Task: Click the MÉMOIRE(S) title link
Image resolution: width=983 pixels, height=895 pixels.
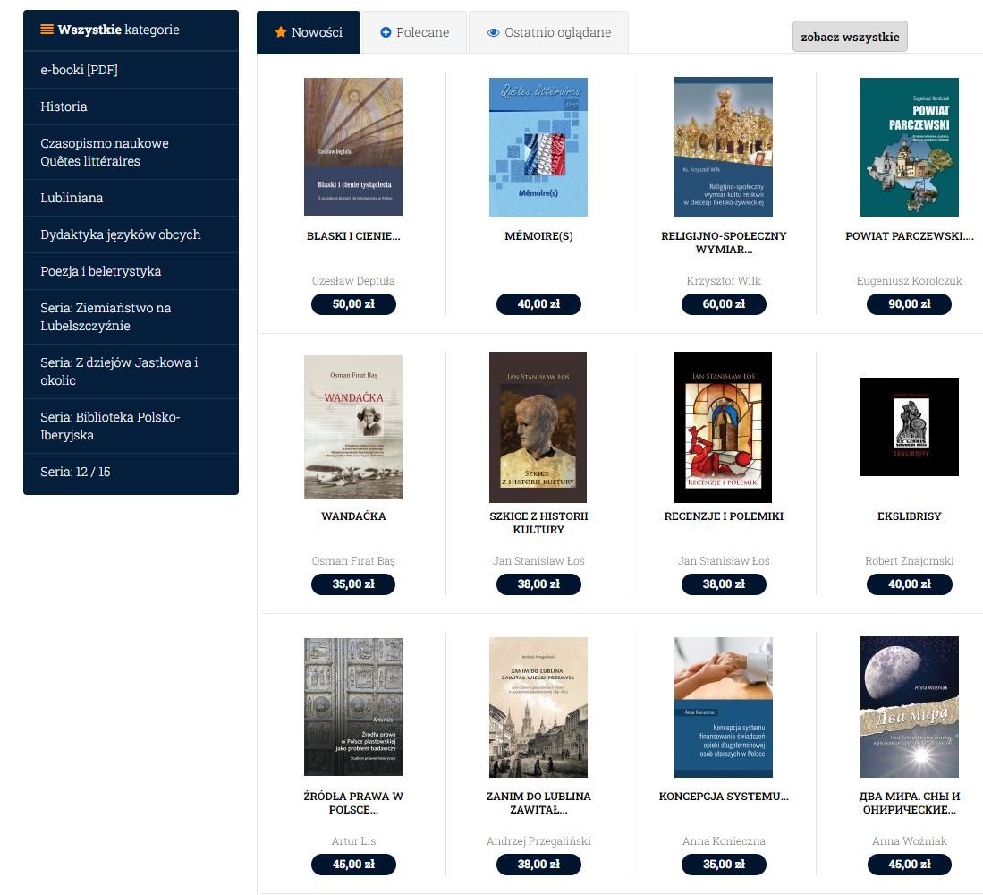Action: pyautogui.click(x=538, y=236)
